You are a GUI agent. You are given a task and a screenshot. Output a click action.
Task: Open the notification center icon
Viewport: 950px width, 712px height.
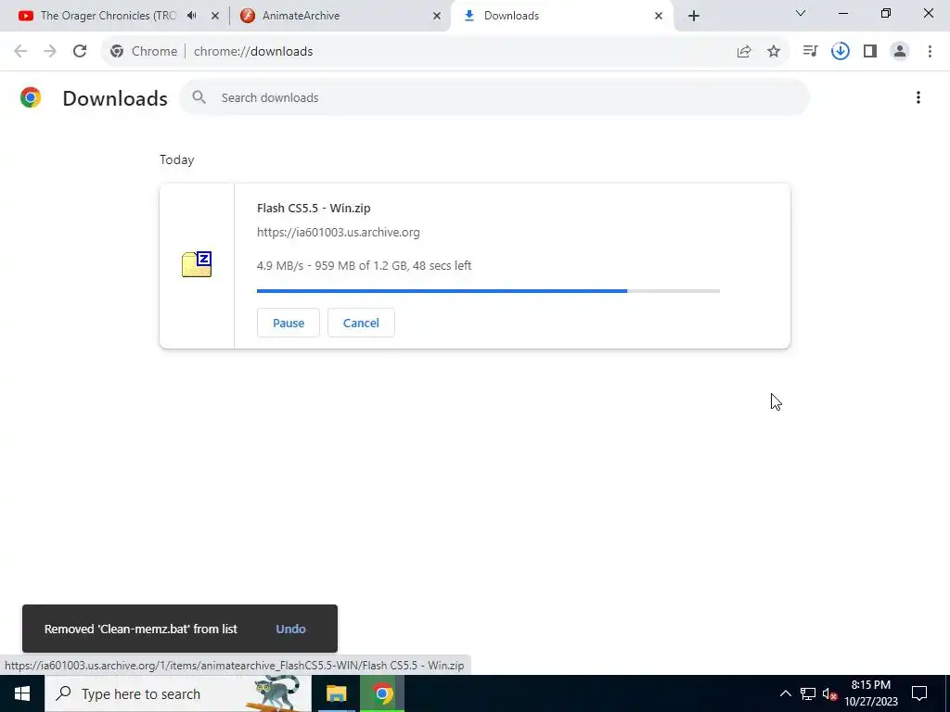919,693
